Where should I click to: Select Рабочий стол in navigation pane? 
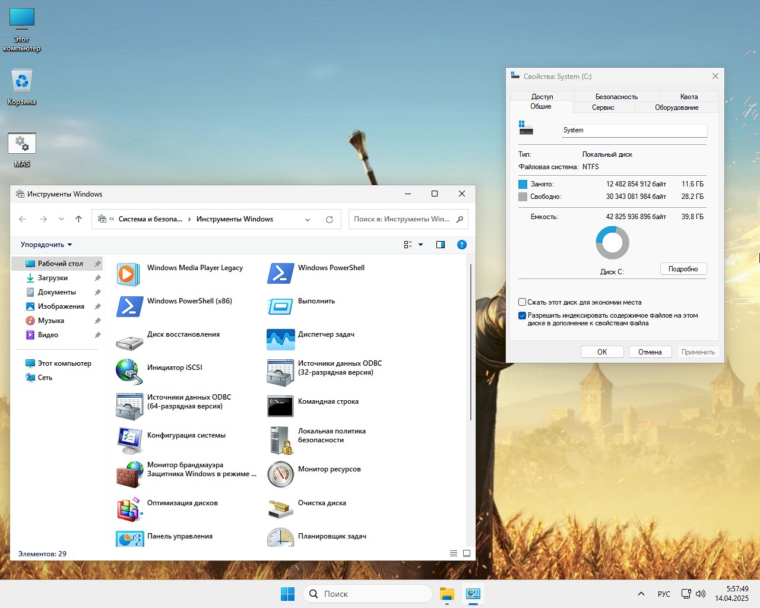click(57, 264)
